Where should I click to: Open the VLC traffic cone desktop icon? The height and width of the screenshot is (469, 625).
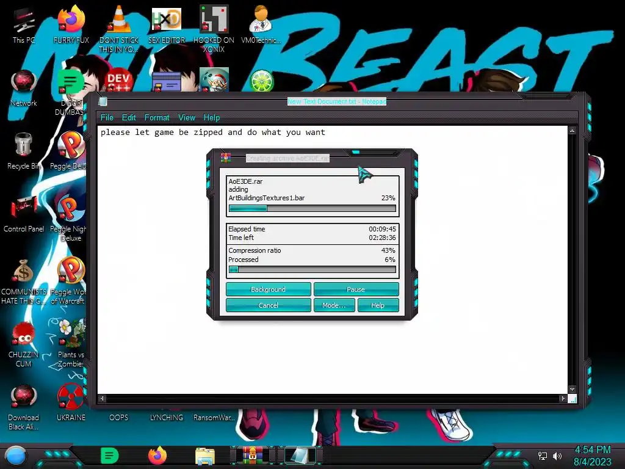tap(119, 29)
